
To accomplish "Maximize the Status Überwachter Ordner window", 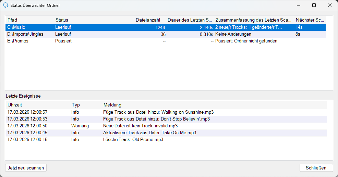I will point(314,5).
